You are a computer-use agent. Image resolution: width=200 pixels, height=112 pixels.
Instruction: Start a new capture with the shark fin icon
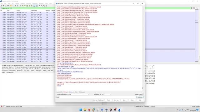(x=1, y=6)
